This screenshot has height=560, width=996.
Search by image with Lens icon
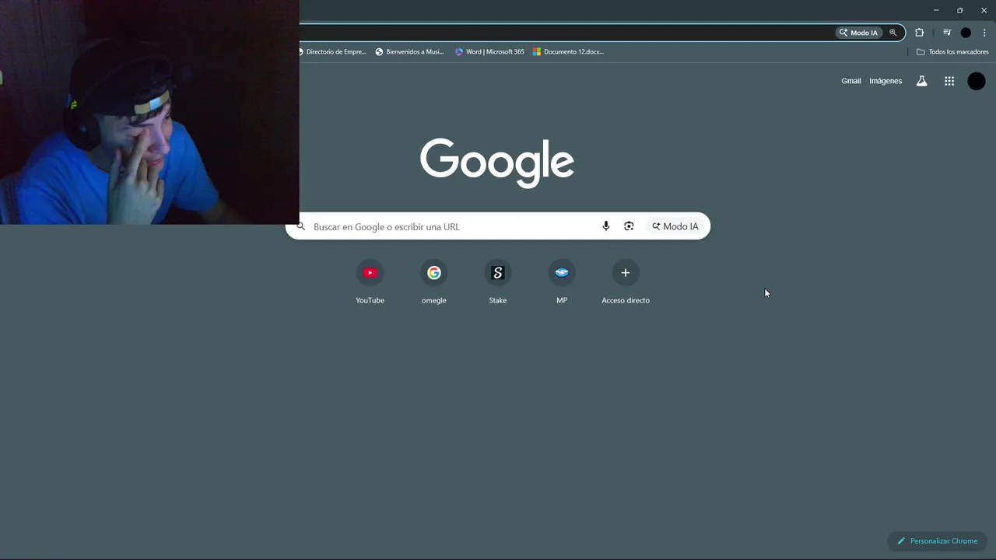click(629, 226)
